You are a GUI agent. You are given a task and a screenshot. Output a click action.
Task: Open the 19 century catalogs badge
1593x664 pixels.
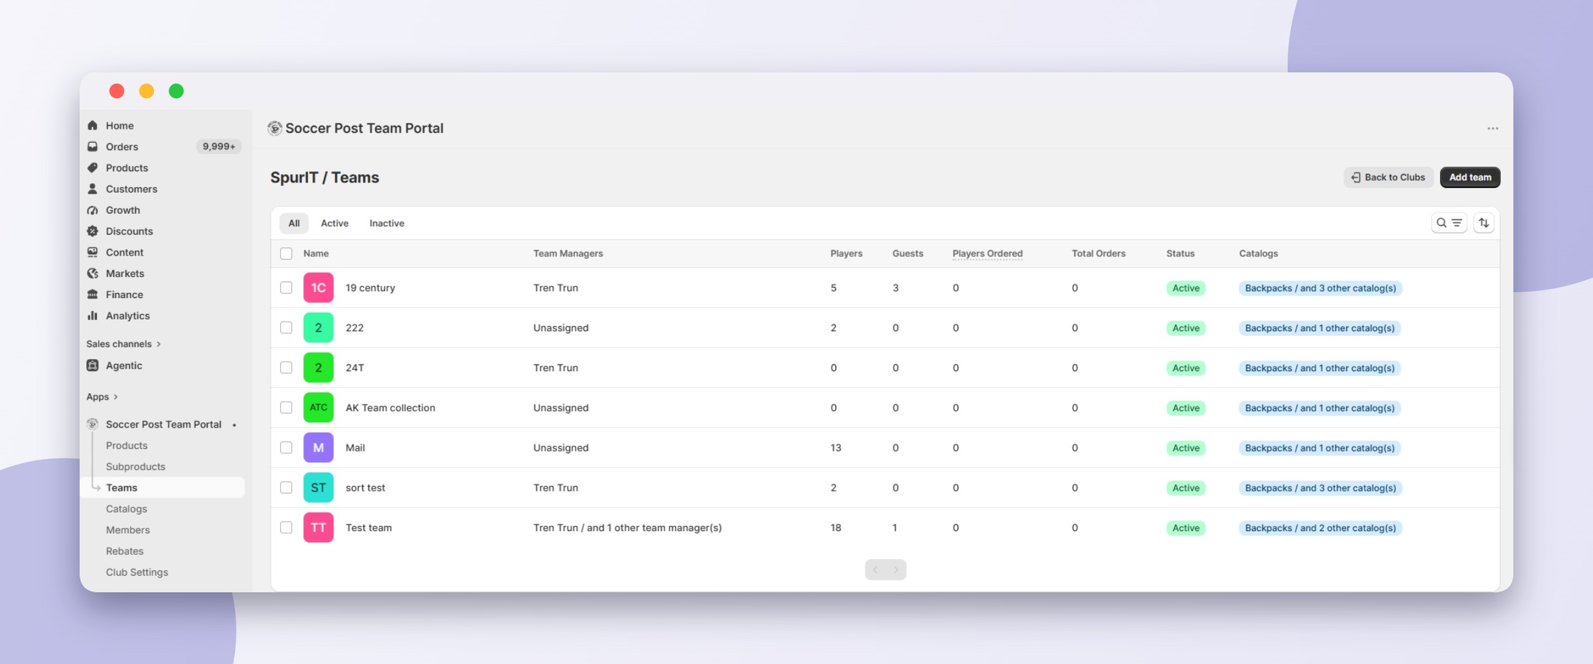[1321, 288]
